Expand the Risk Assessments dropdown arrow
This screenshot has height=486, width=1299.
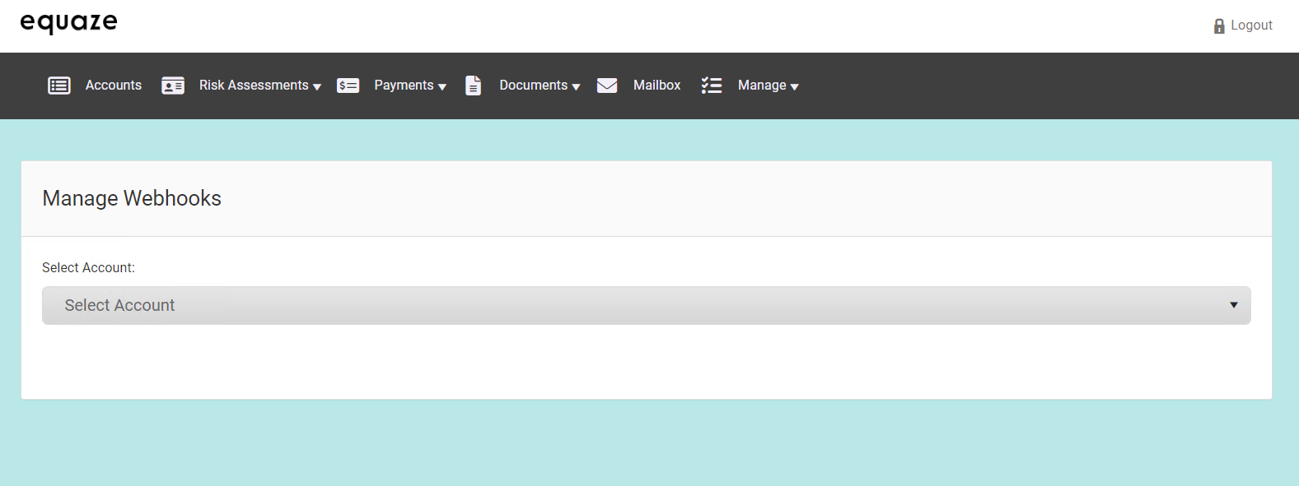coord(317,87)
